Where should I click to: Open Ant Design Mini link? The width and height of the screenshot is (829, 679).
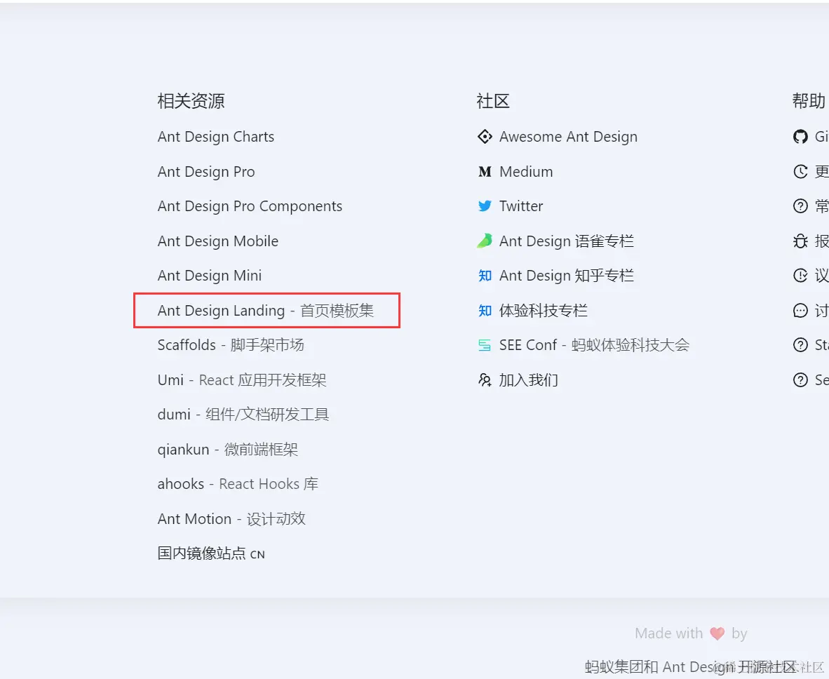pos(210,276)
